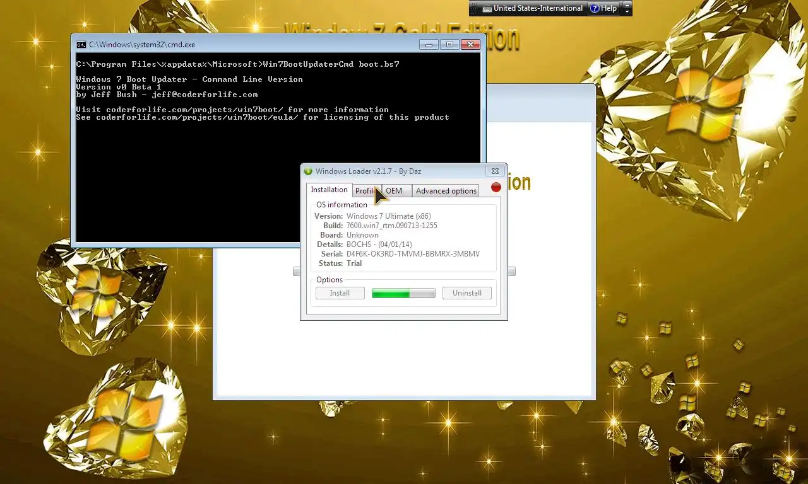
Task: Click the status value 'Trial'
Action: pyautogui.click(x=354, y=263)
